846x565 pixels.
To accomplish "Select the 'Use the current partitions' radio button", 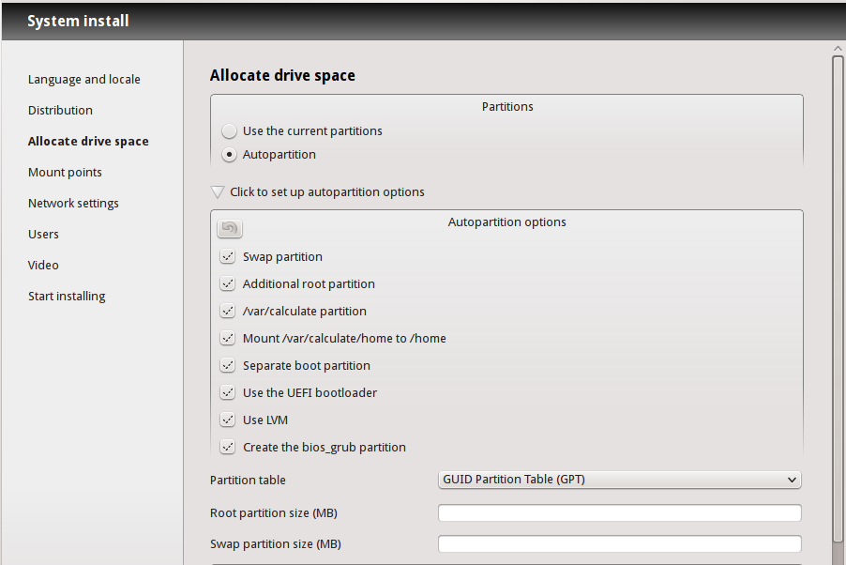I will (229, 131).
